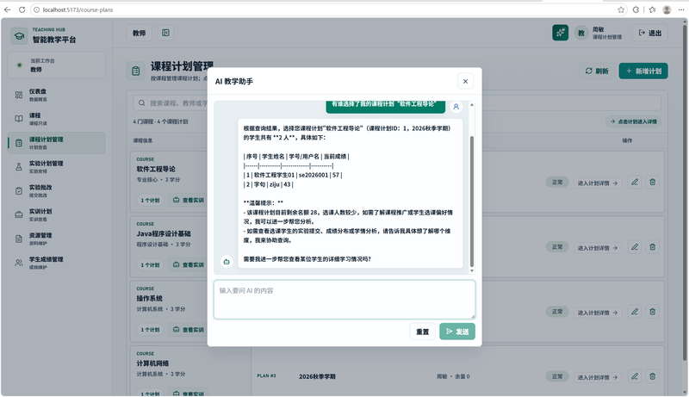Click the AI bot avatar icon in chat
The width and height of the screenshot is (689, 397).
[x=227, y=262]
